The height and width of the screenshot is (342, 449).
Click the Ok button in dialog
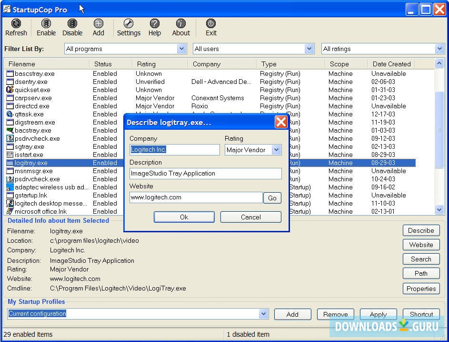click(184, 217)
